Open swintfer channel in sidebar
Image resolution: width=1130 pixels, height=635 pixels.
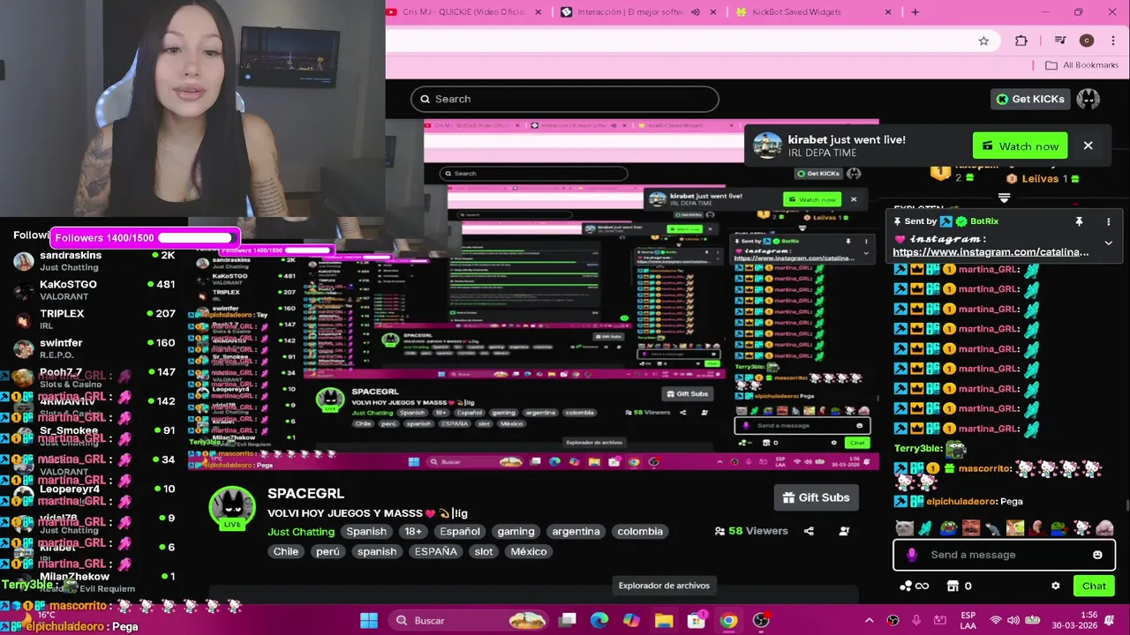[x=93, y=348]
